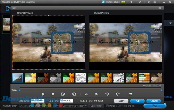Click the Start Time input field

pyautogui.click(x=37, y=101)
